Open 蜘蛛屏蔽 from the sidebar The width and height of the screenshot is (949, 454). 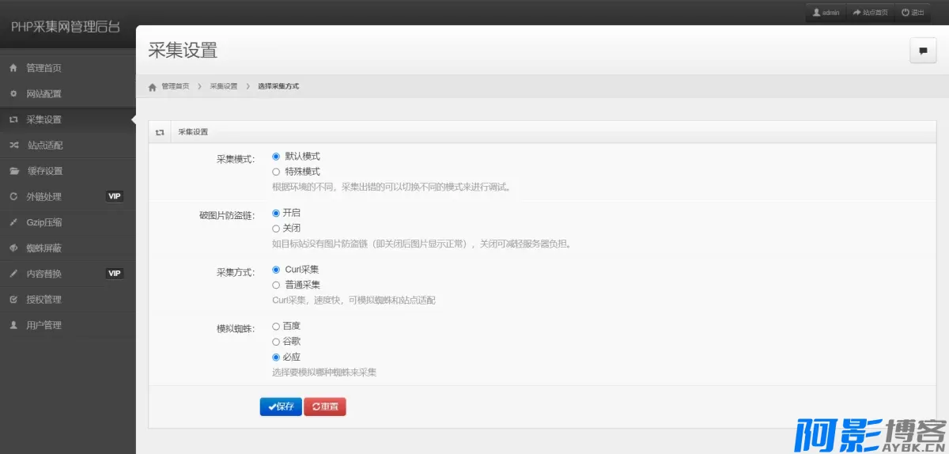point(43,248)
